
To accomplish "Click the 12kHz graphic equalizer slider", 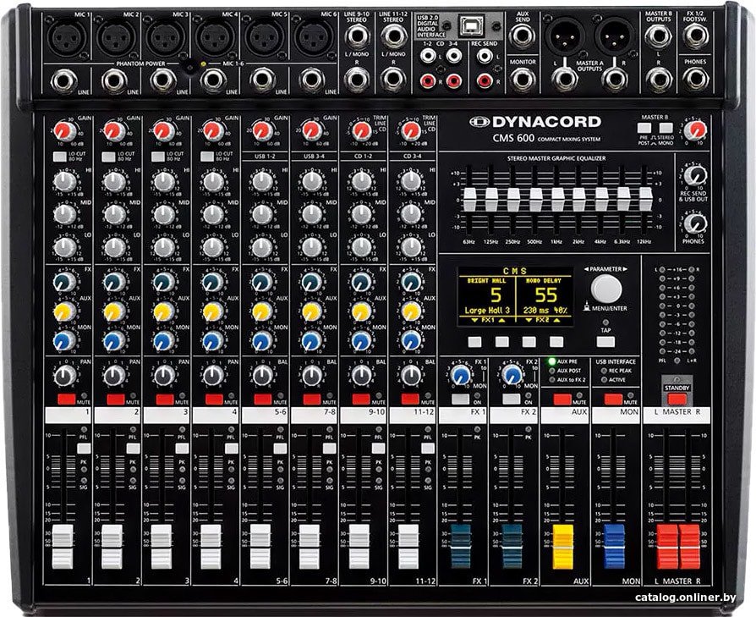I will coord(645,199).
